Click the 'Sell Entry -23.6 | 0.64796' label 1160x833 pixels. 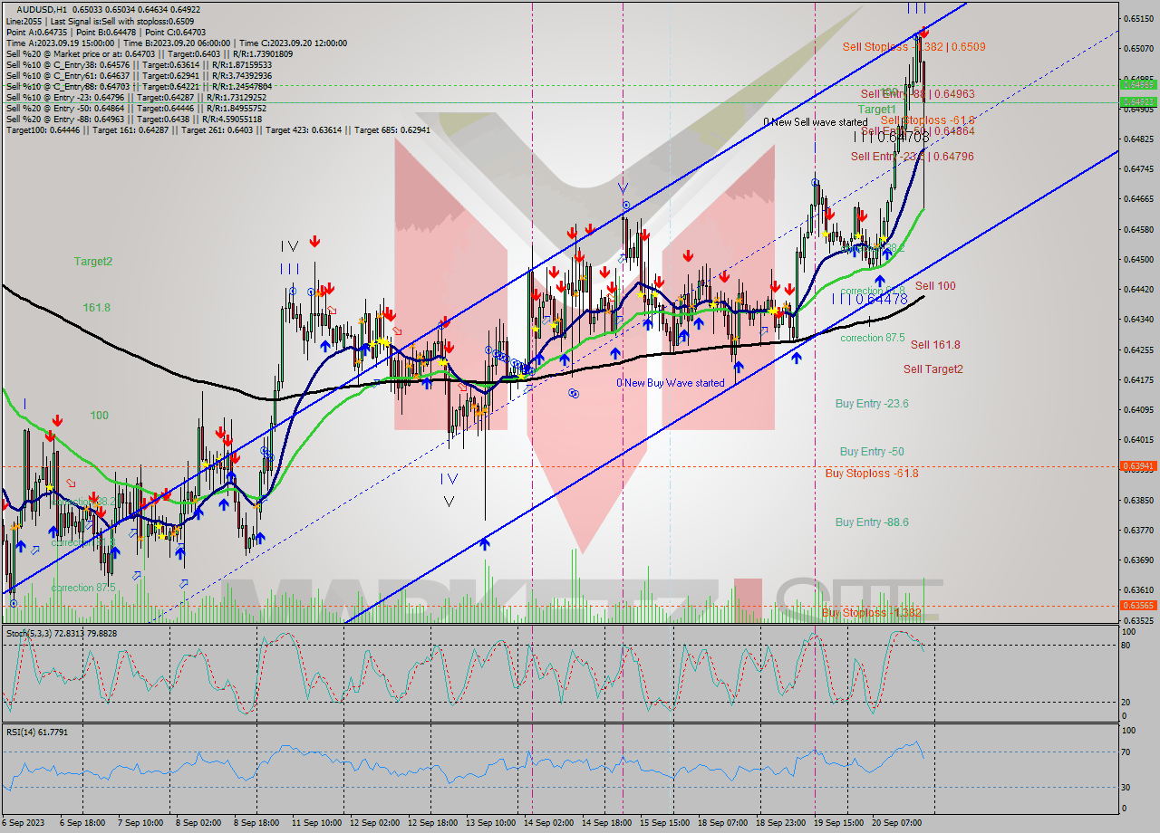pyautogui.click(x=912, y=157)
